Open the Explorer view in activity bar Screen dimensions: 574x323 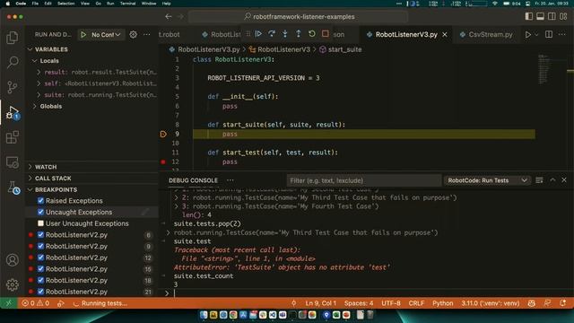click(12, 38)
